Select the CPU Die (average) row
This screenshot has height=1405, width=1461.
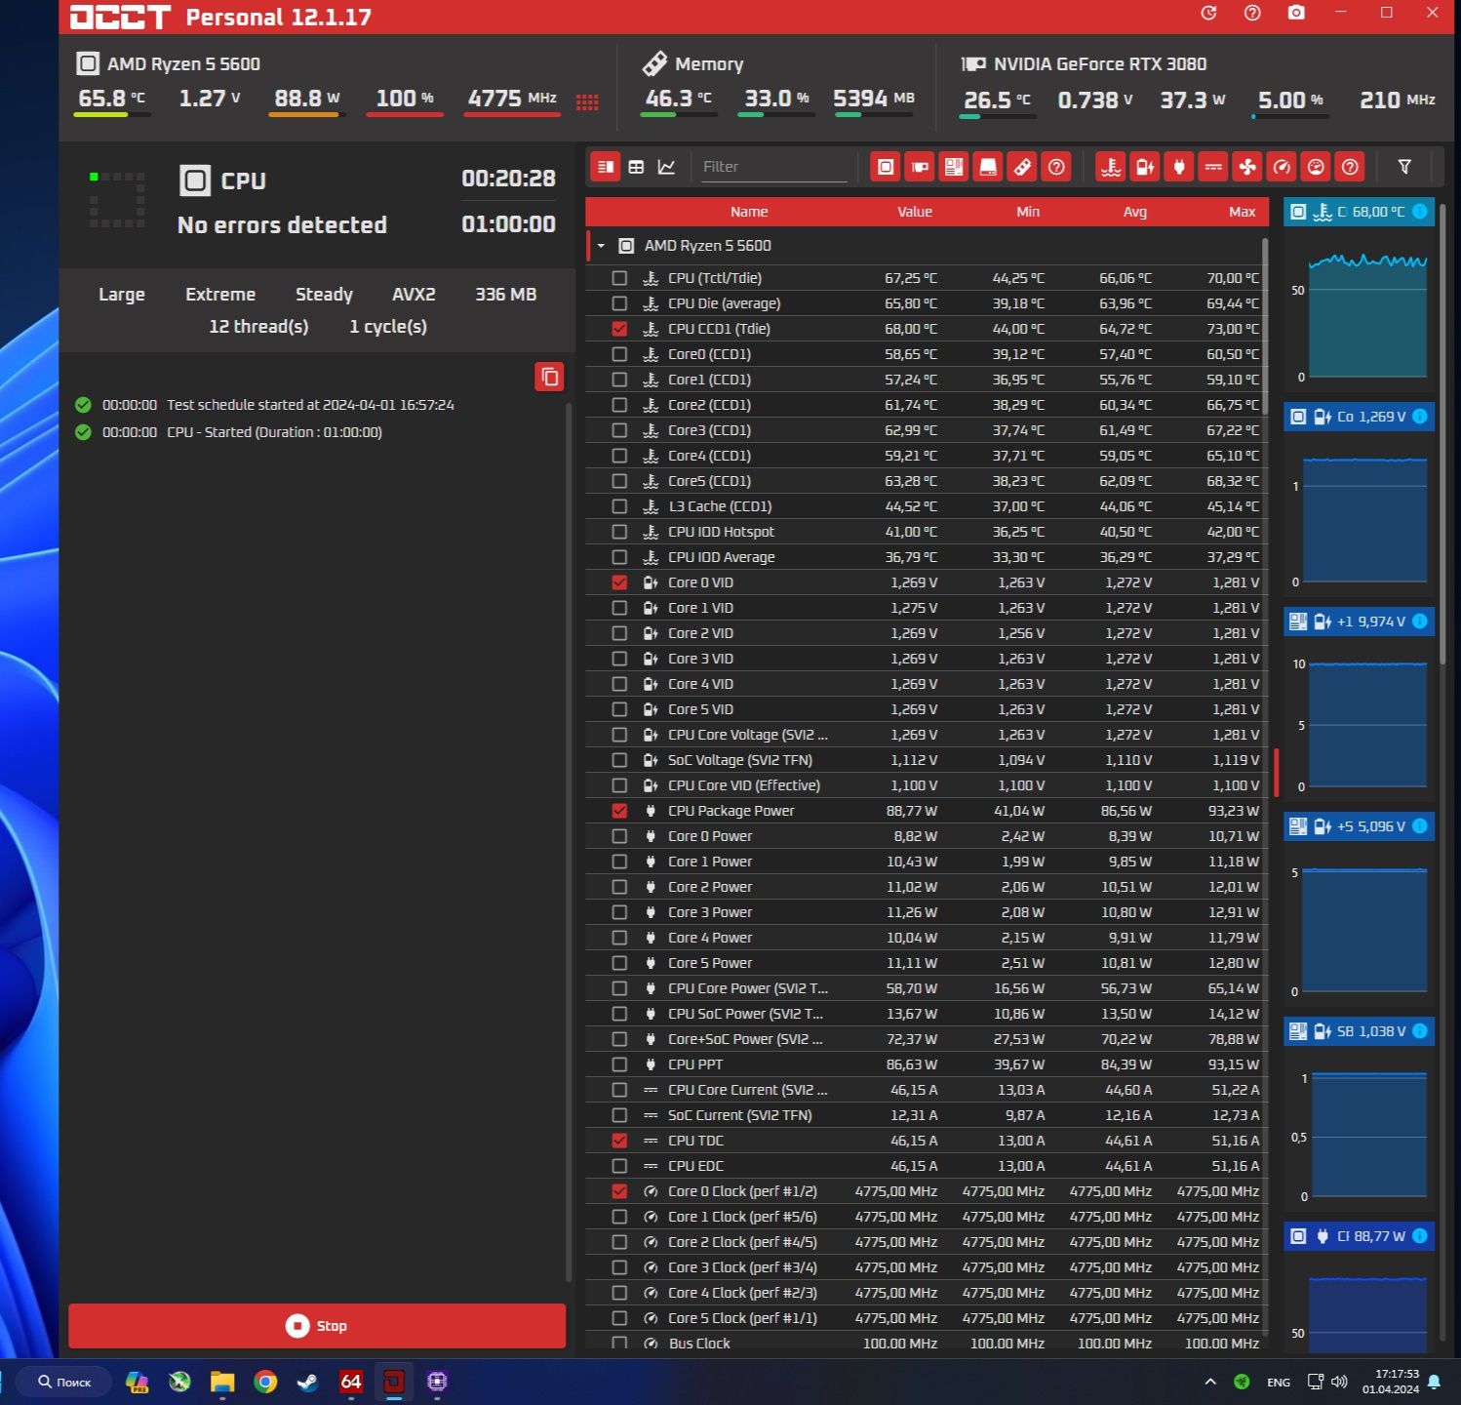927,303
